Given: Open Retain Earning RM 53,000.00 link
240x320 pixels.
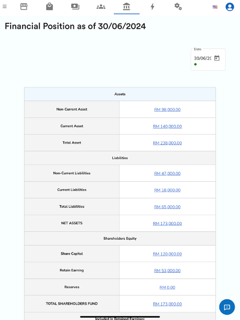Looking at the screenshot, I should point(167,271).
